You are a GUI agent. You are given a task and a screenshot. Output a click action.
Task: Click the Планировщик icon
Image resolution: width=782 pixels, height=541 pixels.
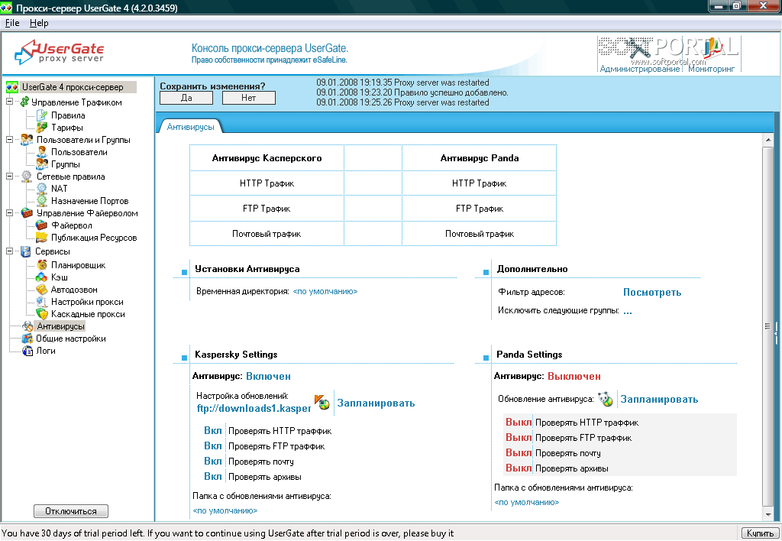coord(42,265)
